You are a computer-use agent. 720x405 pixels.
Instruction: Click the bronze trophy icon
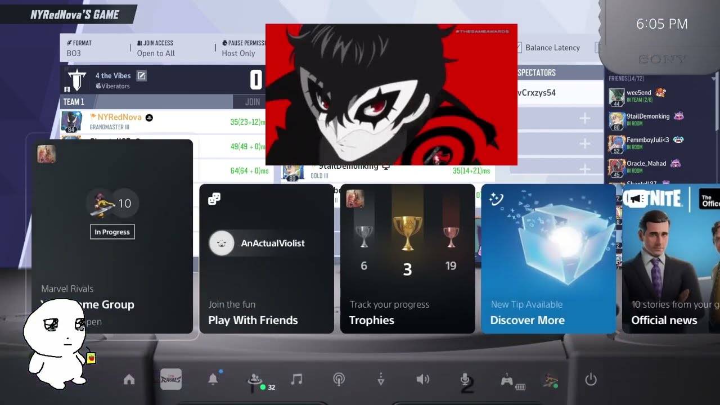click(451, 237)
